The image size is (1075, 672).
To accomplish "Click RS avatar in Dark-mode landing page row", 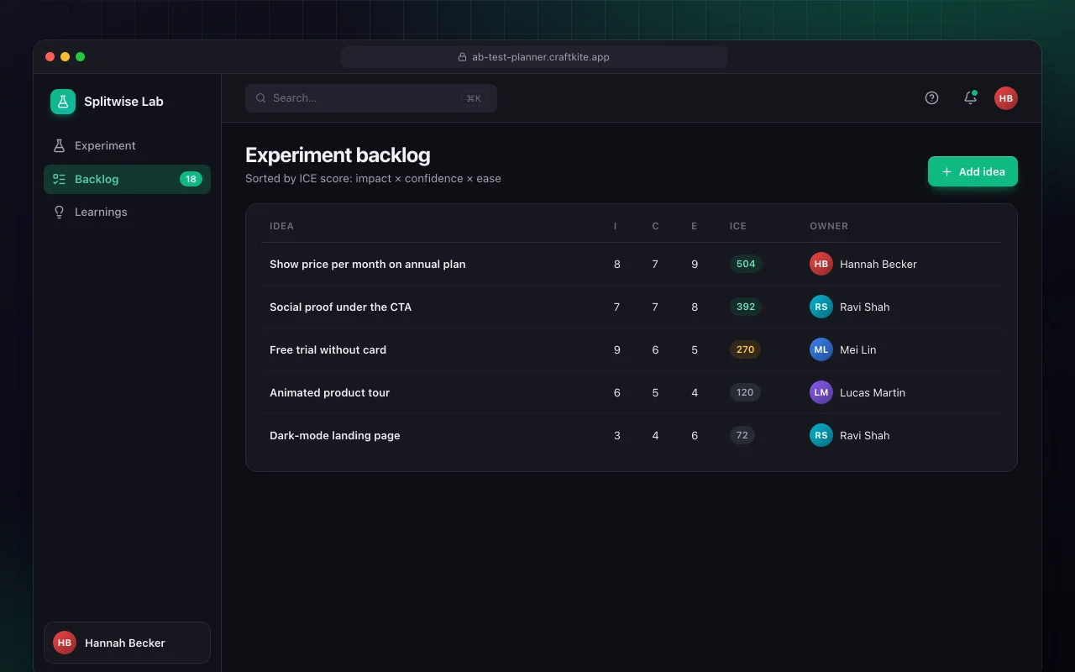I will tap(821, 435).
